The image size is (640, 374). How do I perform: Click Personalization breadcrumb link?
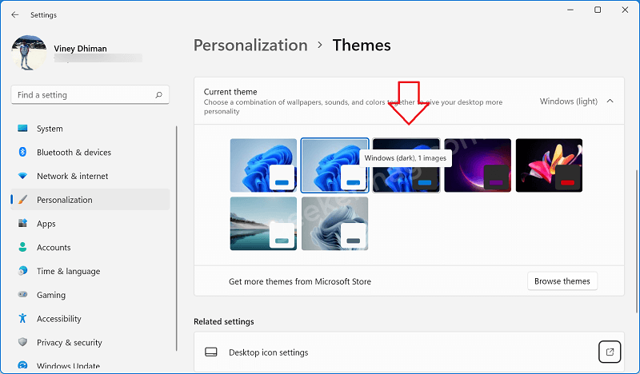point(250,46)
